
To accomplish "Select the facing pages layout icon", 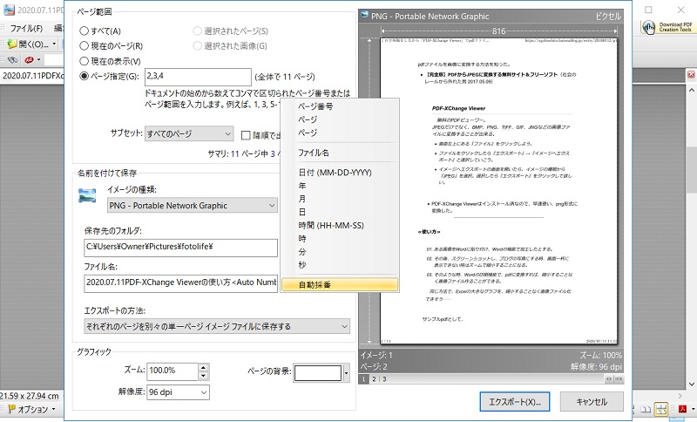I will tap(646, 409).
